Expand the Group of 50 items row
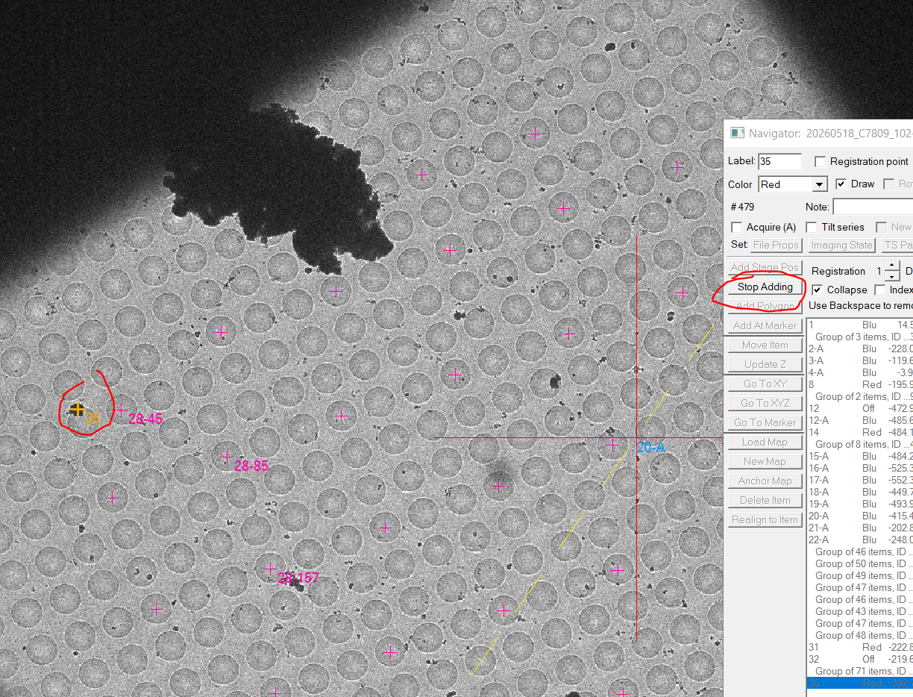 coord(860,563)
